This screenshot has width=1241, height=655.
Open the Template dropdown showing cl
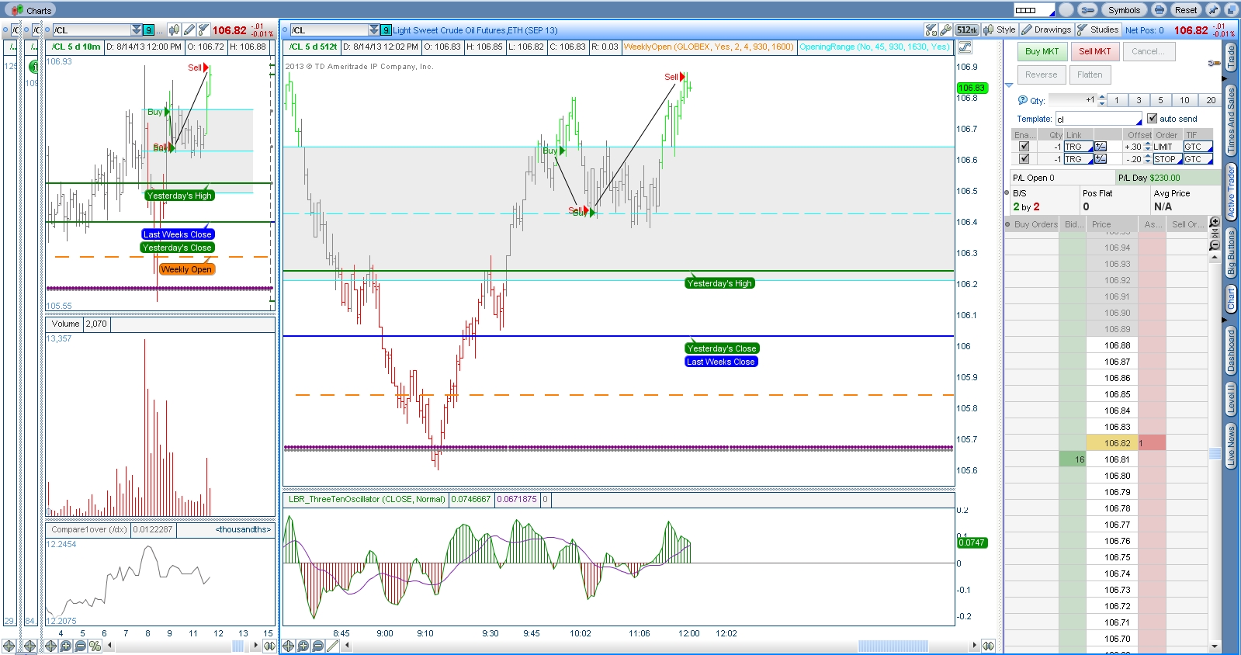click(x=1098, y=120)
